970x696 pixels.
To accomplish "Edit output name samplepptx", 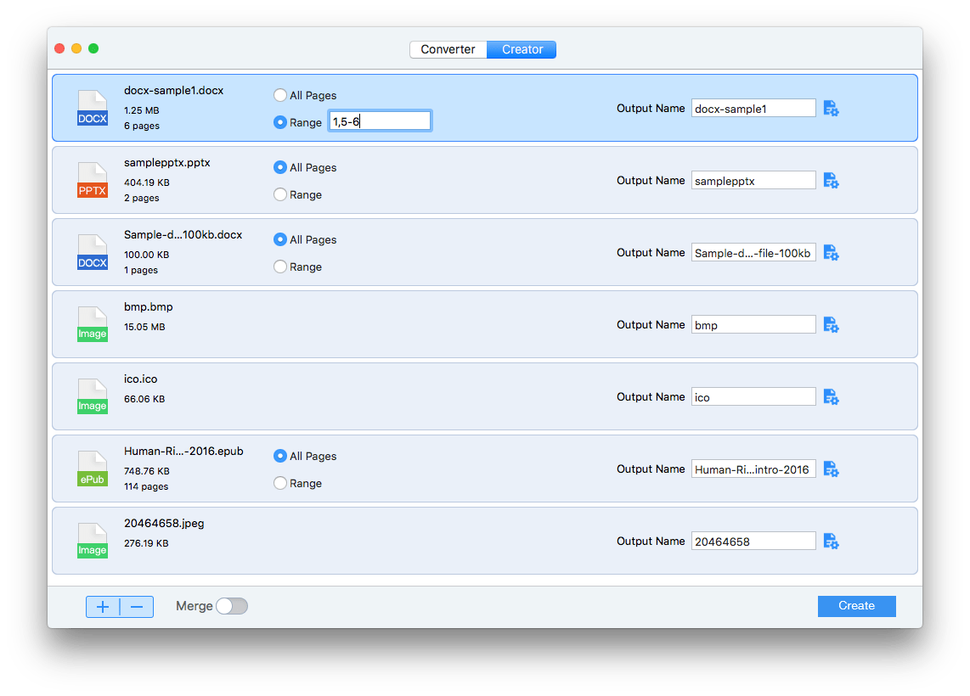I will pyautogui.click(x=753, y=181).
